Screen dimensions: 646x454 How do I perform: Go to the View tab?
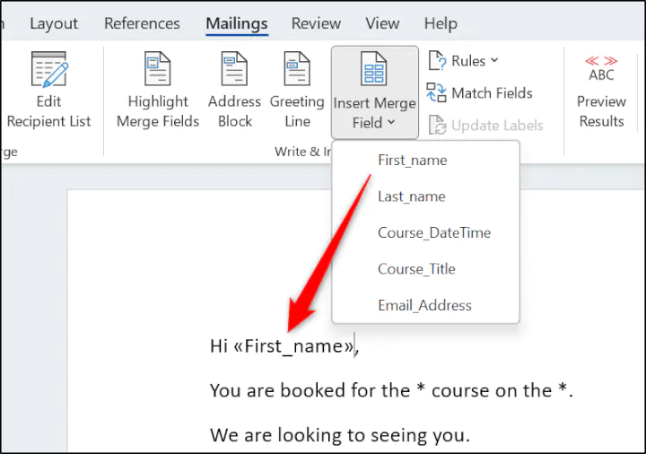(382, 23)
